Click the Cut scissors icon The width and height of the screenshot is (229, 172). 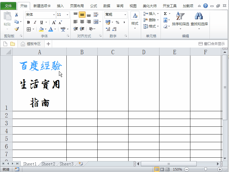(x=17, y=15)
